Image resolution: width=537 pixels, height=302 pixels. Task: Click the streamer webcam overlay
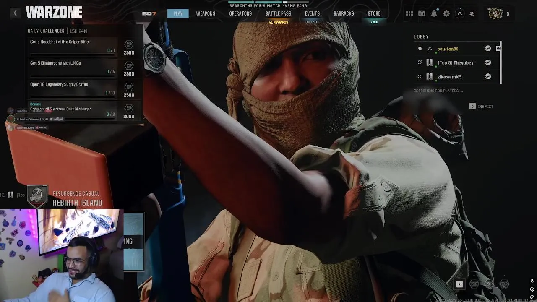point(62,255)
